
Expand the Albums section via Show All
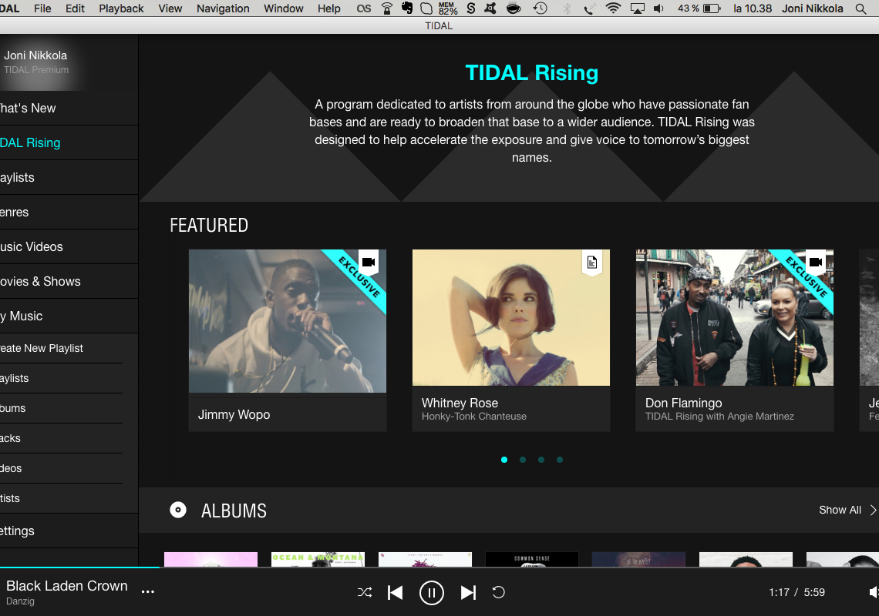pos(840,510)
